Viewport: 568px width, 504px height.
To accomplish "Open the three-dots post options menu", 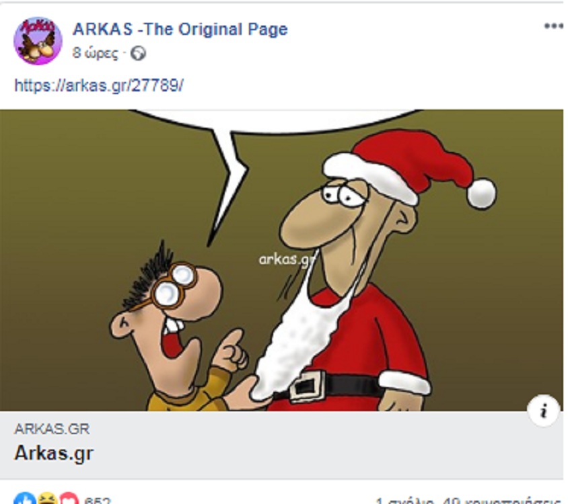I will click(555, 26).
